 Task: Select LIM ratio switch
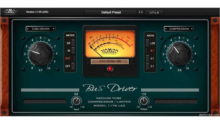pyautogui.click(x=147, y=43)
